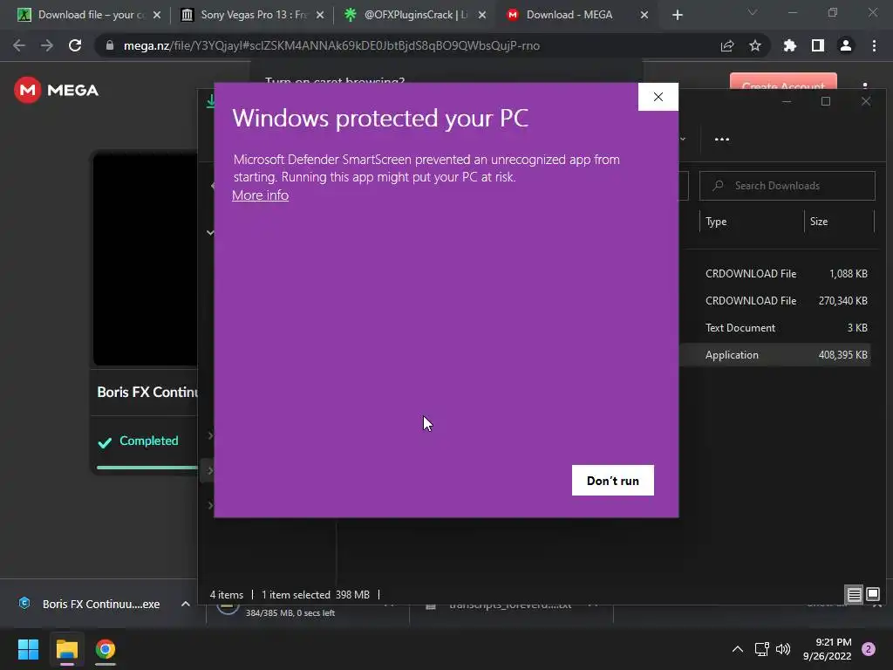Open Boris FX Continuu exe download options chevron
This screenshot has width=893, height=670.
click(186, 604)
